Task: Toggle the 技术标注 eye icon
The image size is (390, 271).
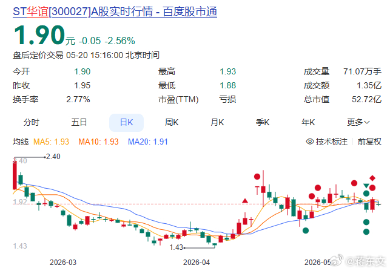Action: click(310, 142)
